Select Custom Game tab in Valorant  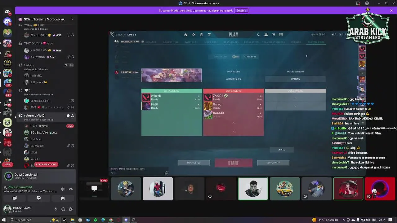[316, 42]
